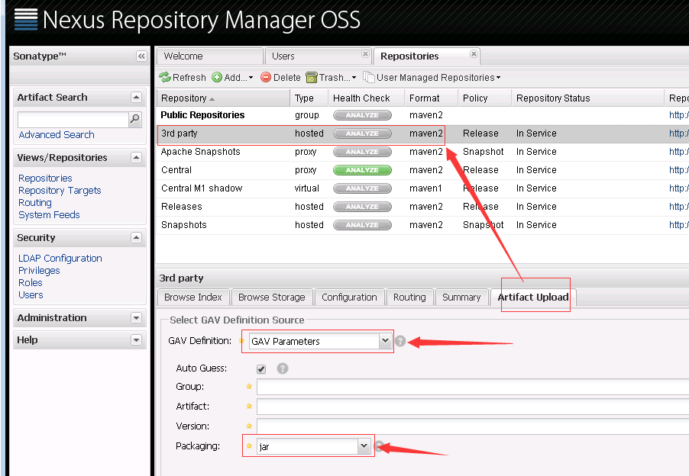689x476 pixels.
Task: Open the Advanced Search link
Action: pyautogui.click(x=57, y=135)
